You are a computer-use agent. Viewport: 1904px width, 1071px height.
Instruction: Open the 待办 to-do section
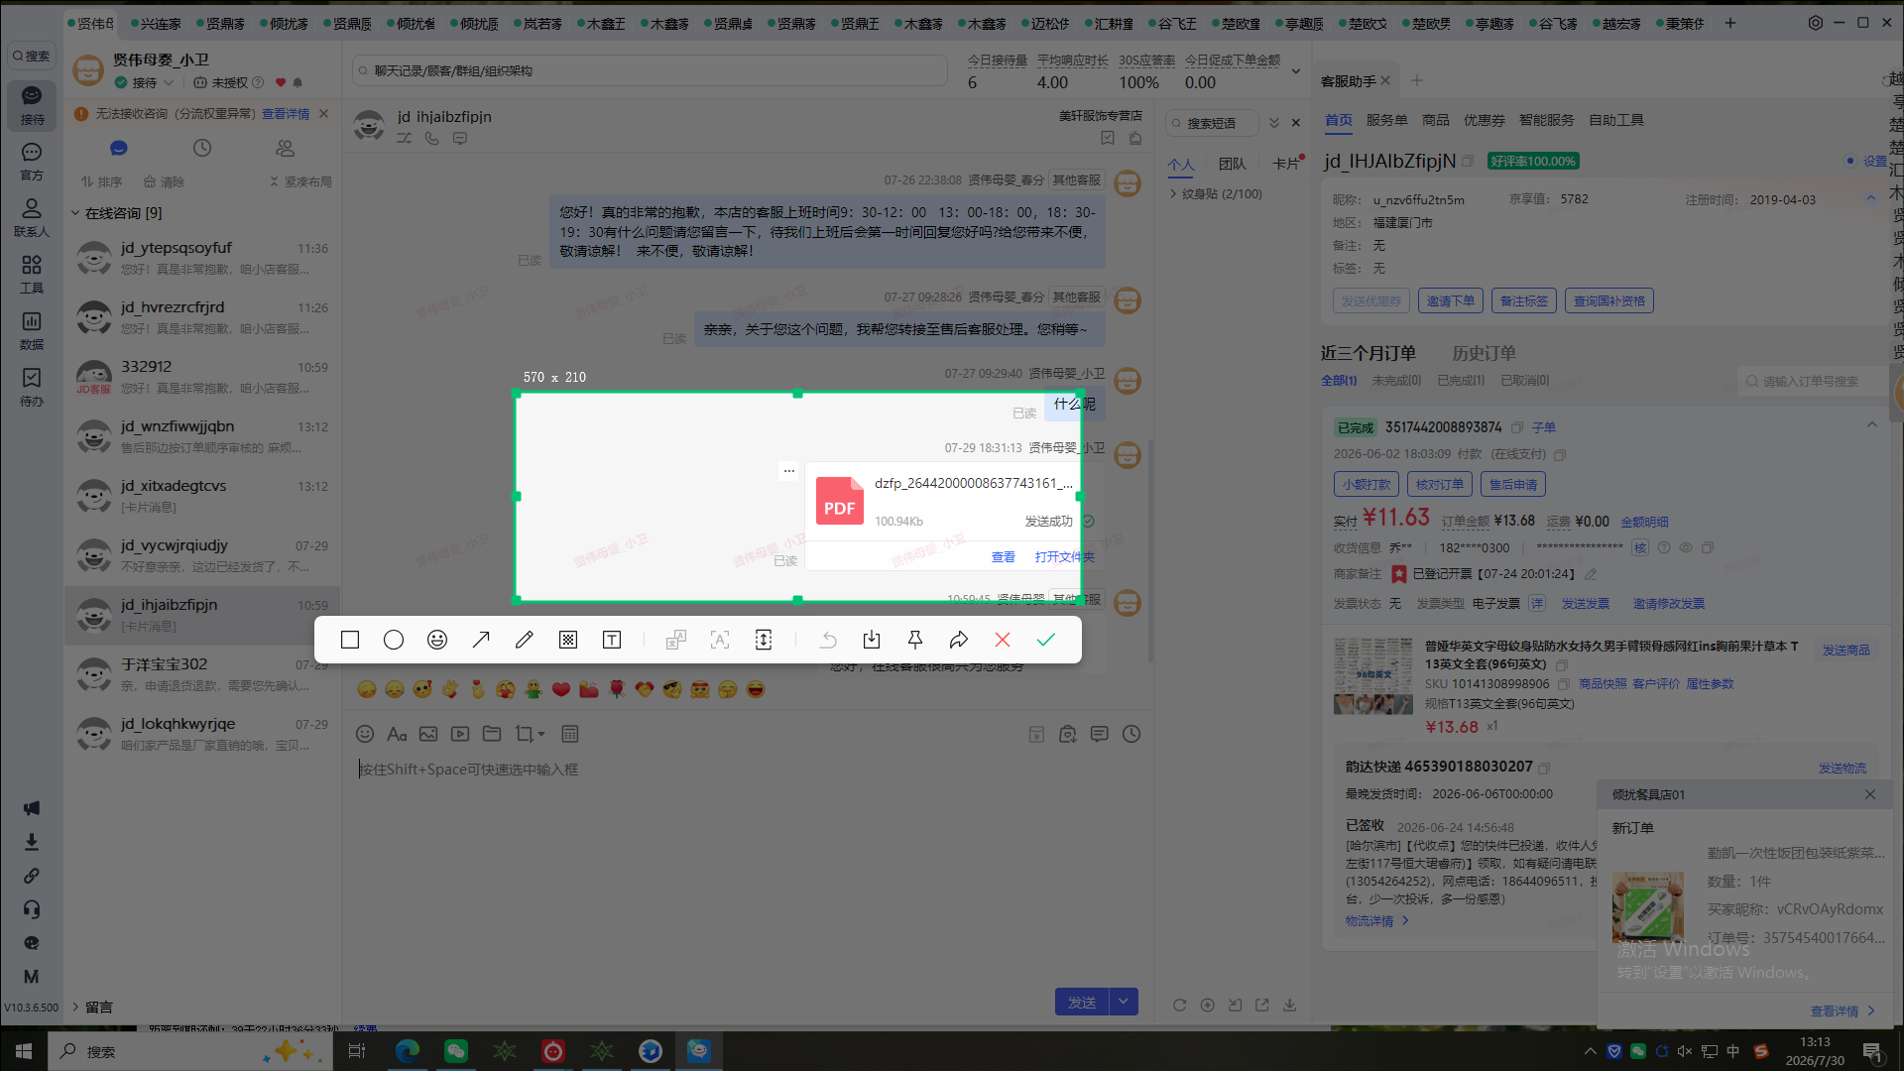pyautogui.click(x=32, y=387)
